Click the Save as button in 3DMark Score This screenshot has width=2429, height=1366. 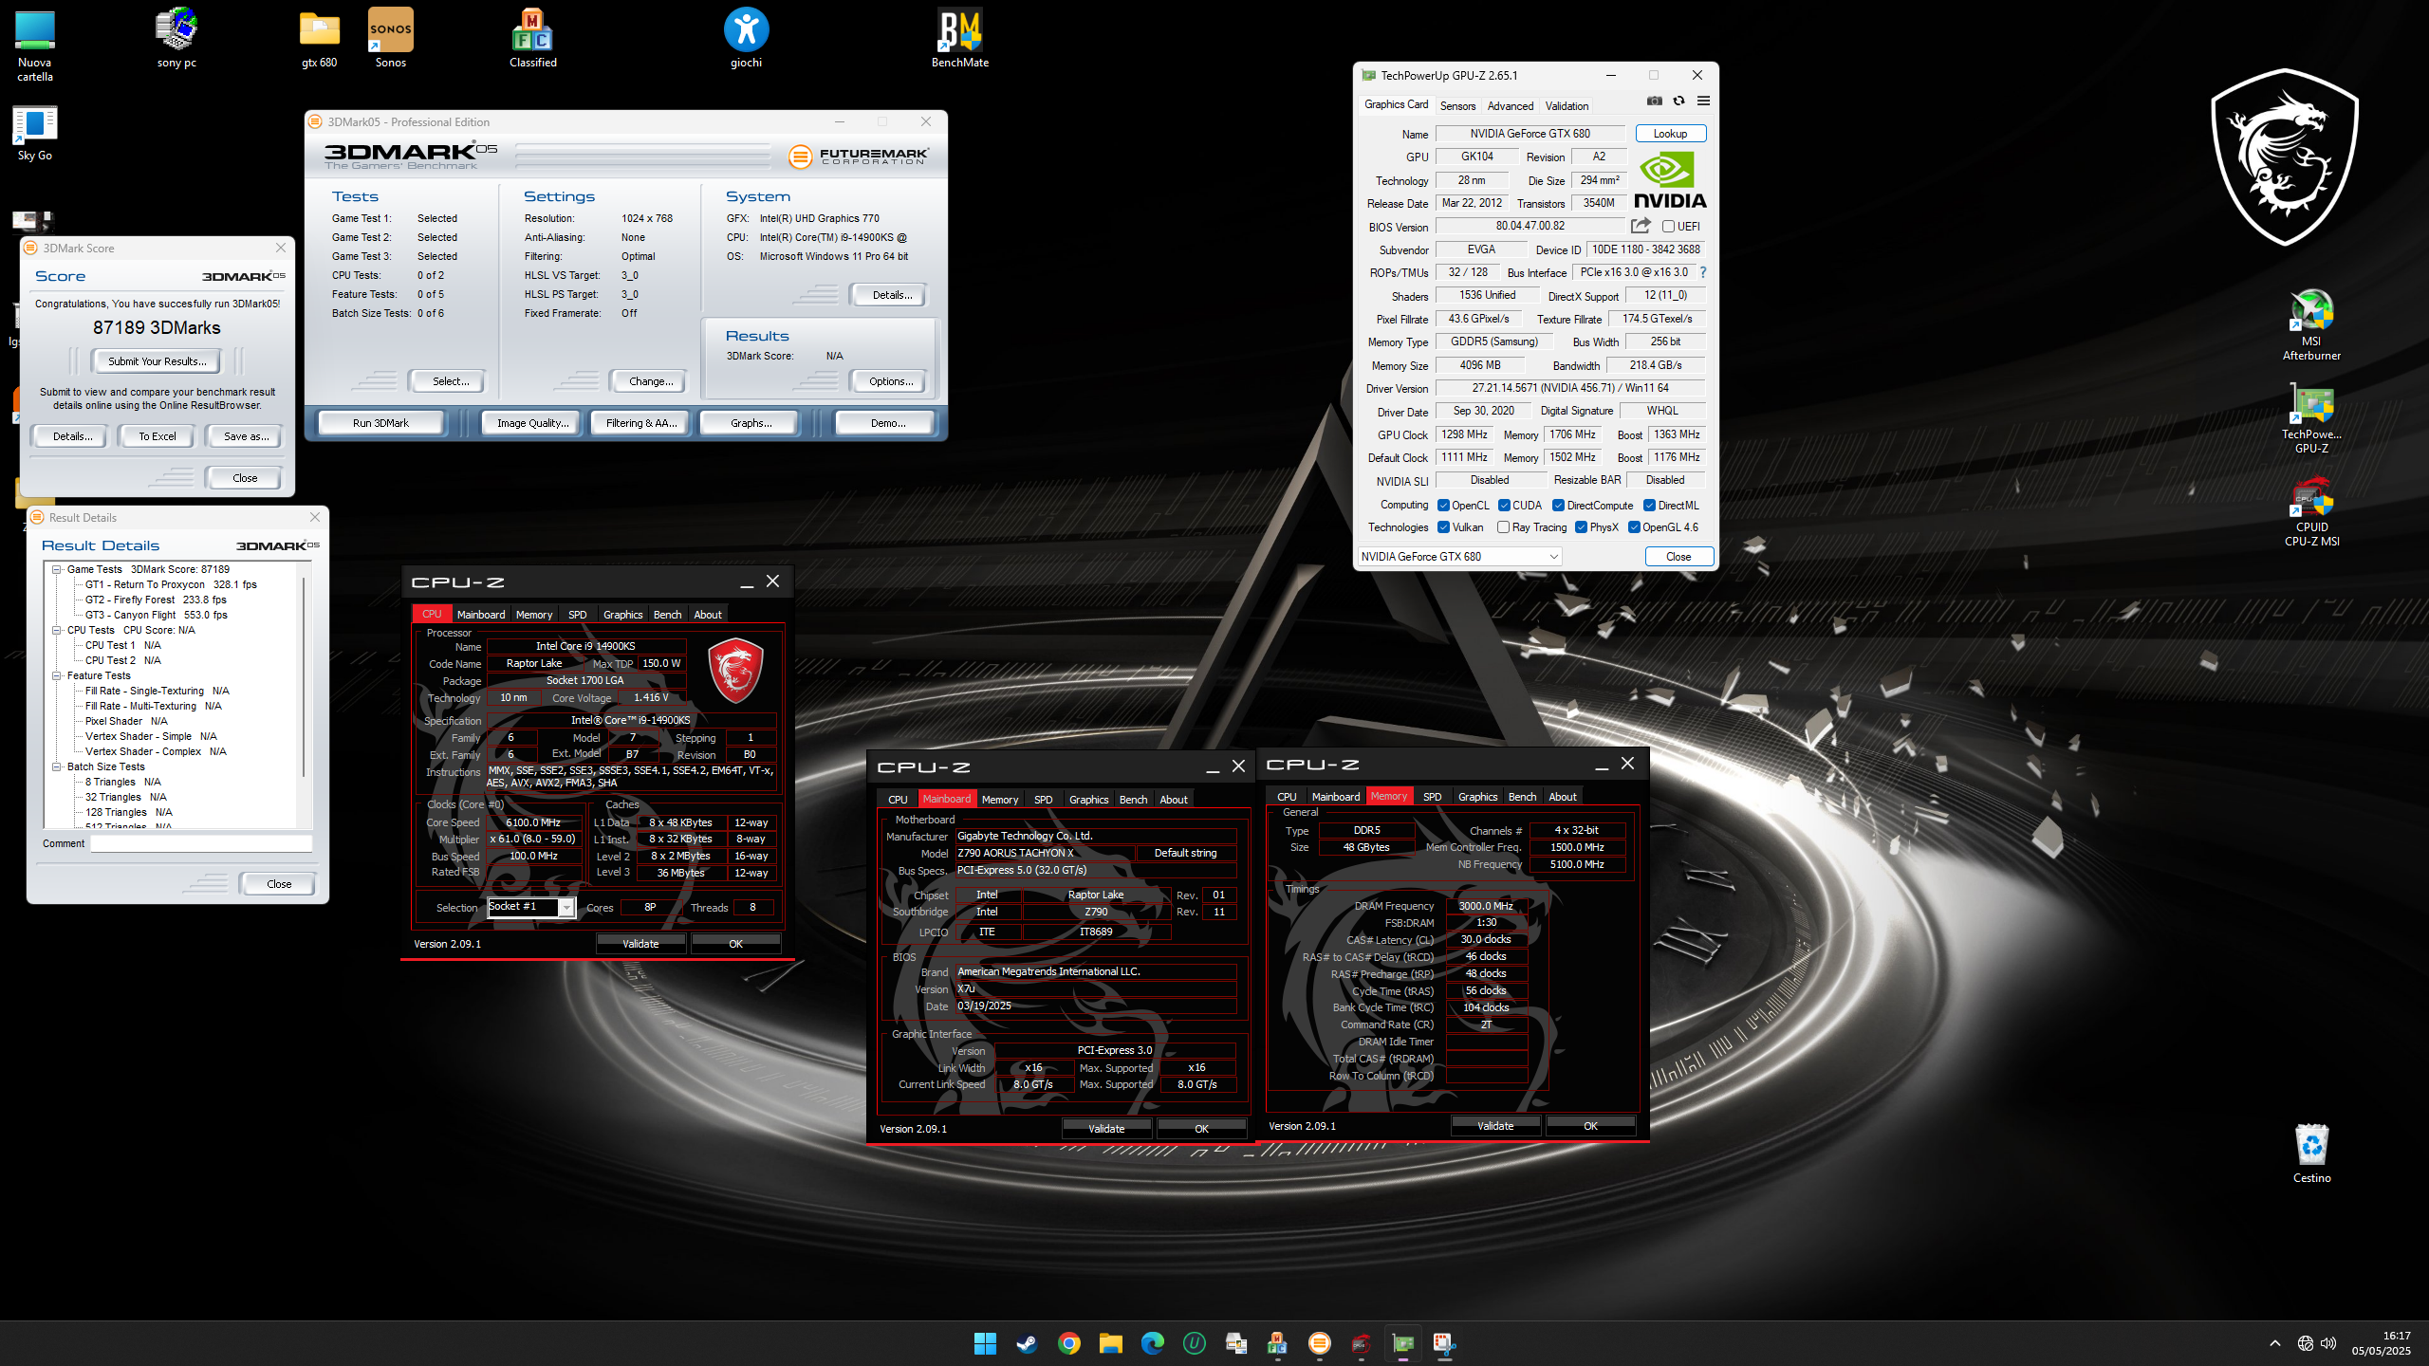pyautogui.click(x=246, y=436)
